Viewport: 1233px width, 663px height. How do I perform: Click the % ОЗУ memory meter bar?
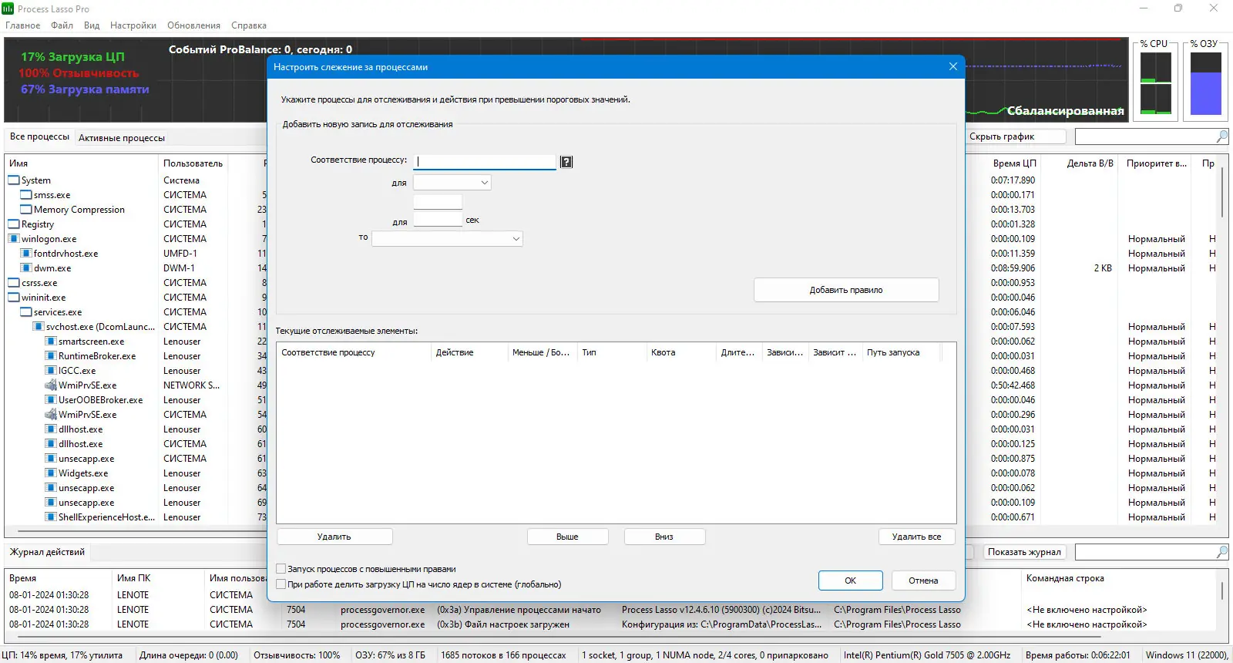point(1206,83)
